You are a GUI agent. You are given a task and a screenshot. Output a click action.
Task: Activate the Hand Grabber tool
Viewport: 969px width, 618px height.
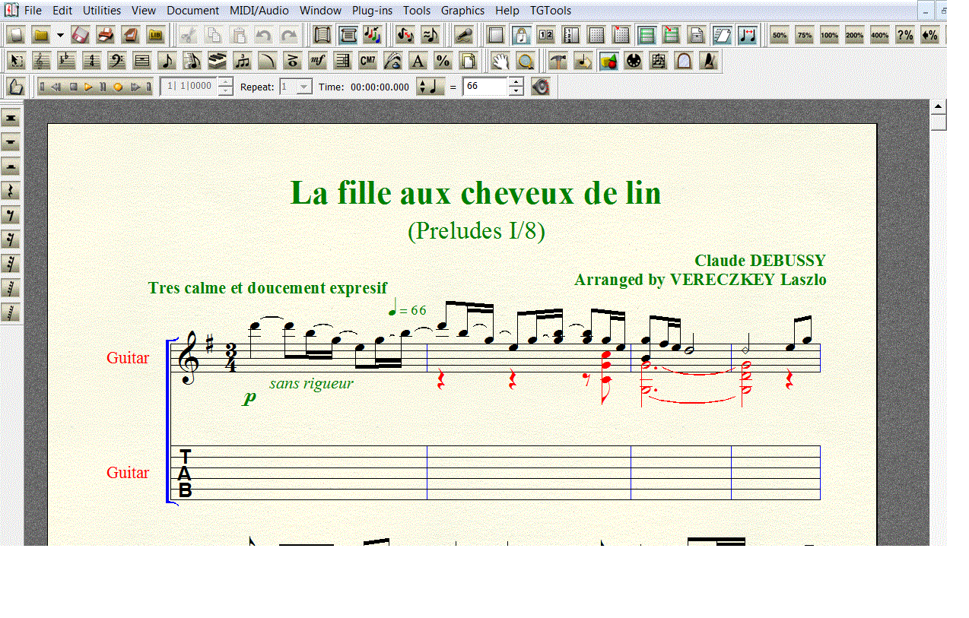[500, 62]
